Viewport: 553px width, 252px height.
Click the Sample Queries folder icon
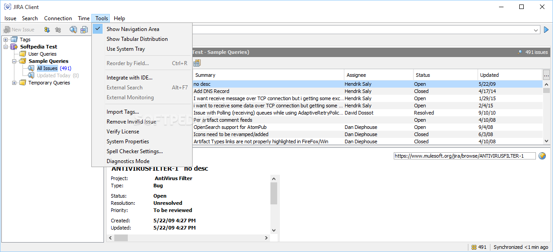(22, 61)
